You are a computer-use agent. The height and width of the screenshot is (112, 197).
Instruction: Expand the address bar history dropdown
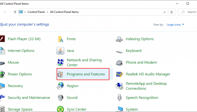[164, 12]
